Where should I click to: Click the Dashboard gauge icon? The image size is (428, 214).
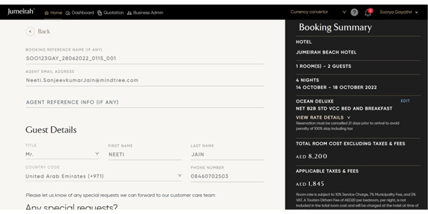(x=68, y=13)
